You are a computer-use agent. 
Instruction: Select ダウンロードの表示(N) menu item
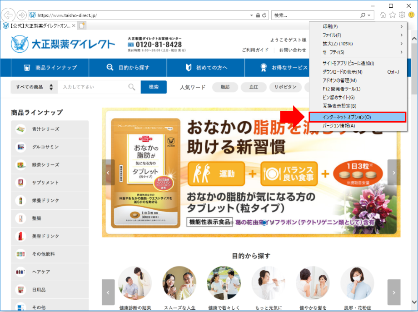358,72
